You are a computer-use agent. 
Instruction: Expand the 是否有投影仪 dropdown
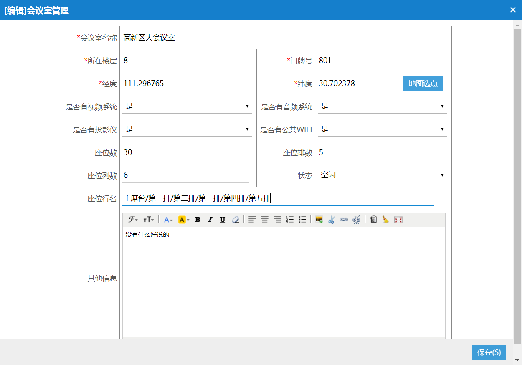[187, 129]
